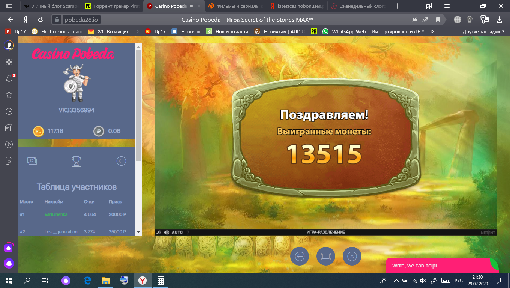This screenshot has width=510, height=288.
Task: Open the browser downloads icon
Action: (x=499, y=19)
